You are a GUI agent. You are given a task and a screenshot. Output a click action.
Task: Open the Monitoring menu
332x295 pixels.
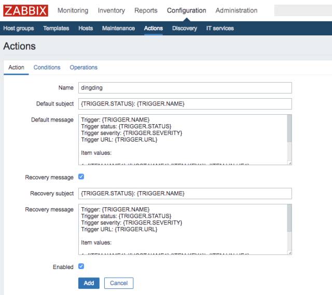click(73, 10)
